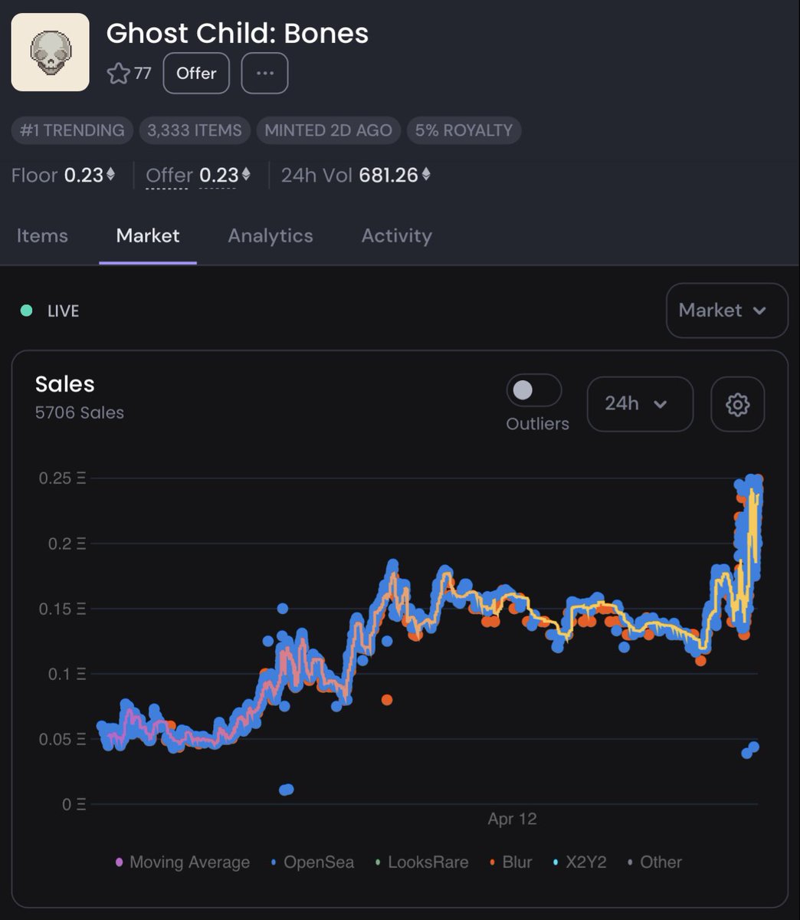Switch to the Items tab
Image resolution: width=800 pixels, height=920 pixels.
[42, 235]
